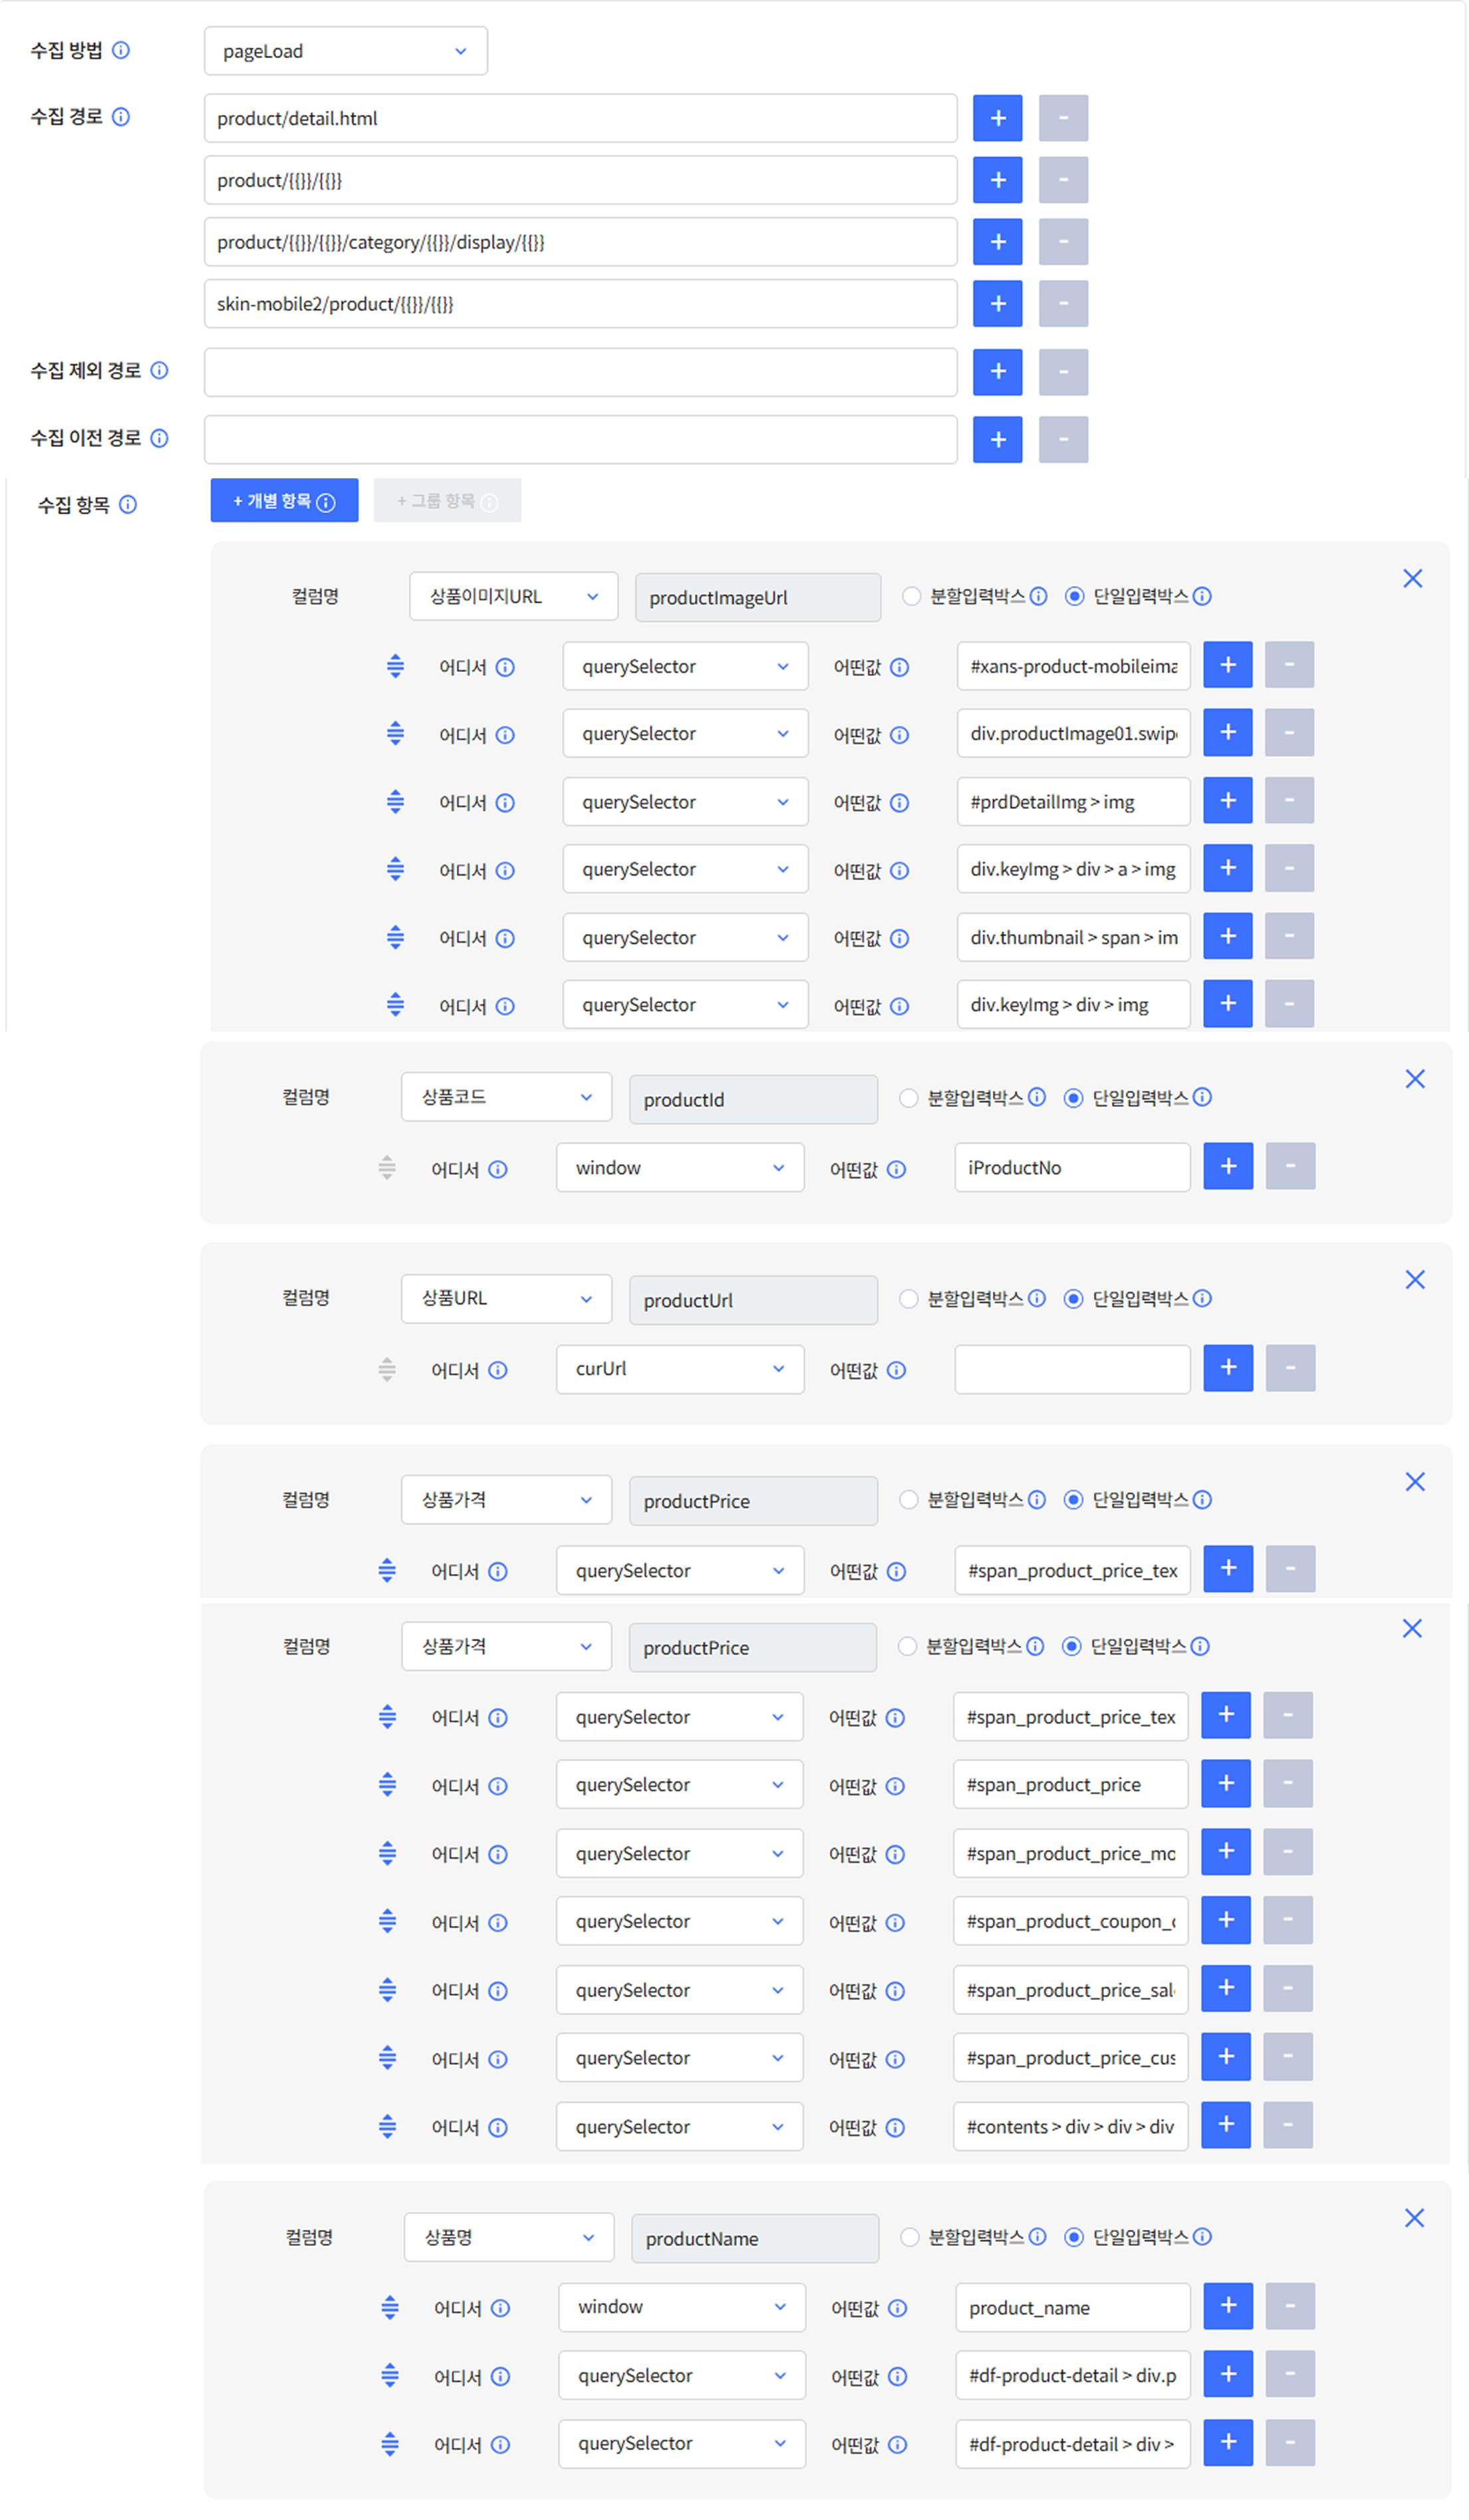Close the productUrl item panel
This screenshot has width=1469, height=2520.
click(x=1414, y=1280)
